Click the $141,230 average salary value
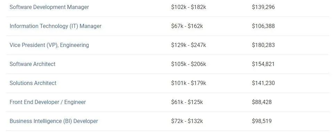 pyautogui.click(x=263, y=83)
